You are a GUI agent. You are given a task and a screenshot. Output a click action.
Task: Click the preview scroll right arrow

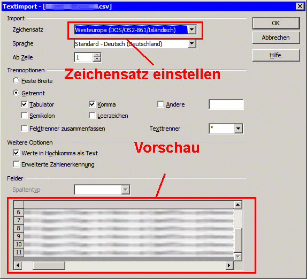click(x=229, y=266)
